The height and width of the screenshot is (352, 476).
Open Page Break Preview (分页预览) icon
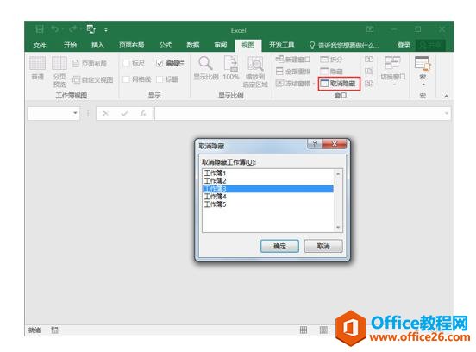60,64
